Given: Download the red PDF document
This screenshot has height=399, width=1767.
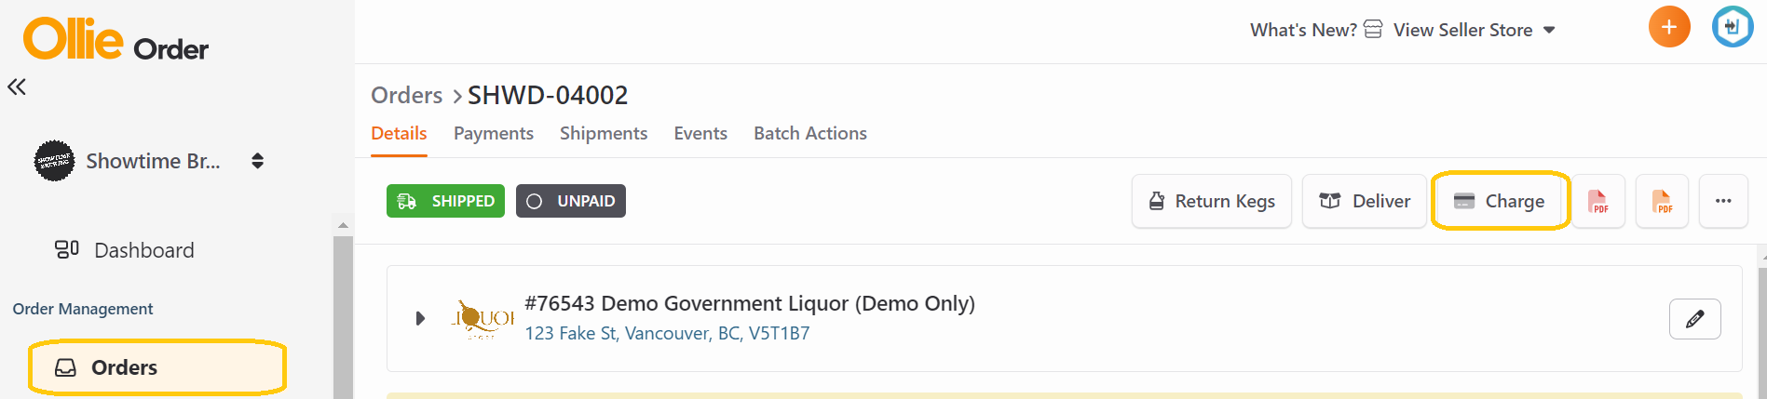Looking at the screenshot, I should click(1597, 201).
